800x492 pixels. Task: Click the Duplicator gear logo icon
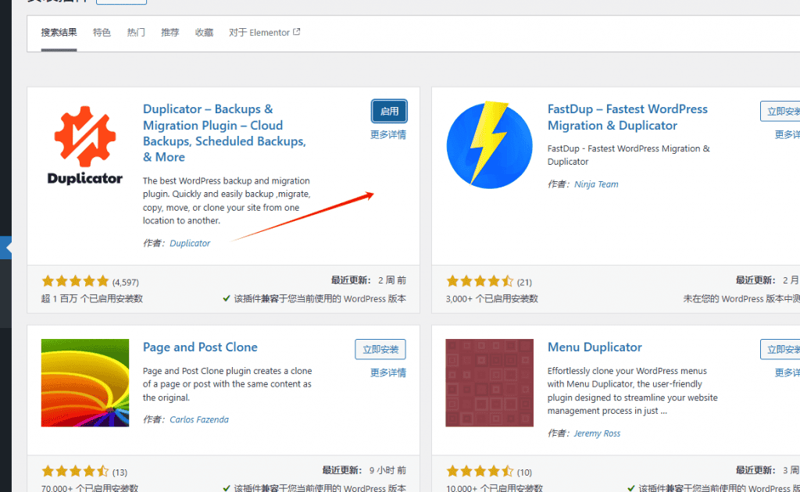84,137
